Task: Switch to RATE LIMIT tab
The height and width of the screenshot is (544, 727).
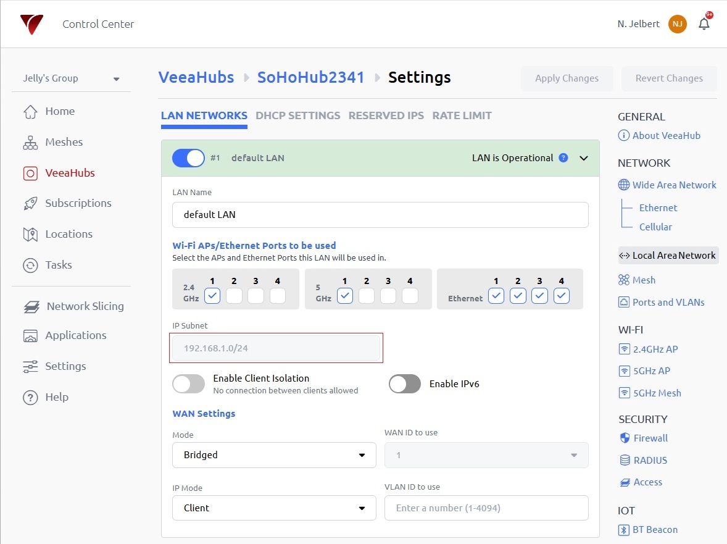Action: click(462, 115)
